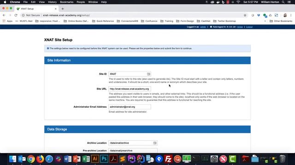The width and height of the screenshot is (295, 165).
Task: Launch Photoshop from the dock
Action: tap(104, 159)
